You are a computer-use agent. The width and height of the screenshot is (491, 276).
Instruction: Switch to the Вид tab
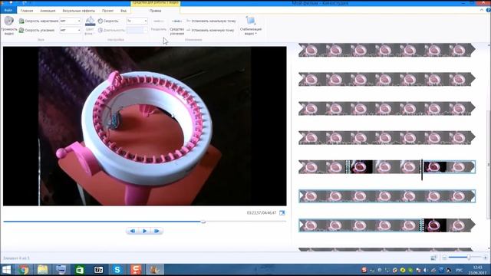(124, 11)
